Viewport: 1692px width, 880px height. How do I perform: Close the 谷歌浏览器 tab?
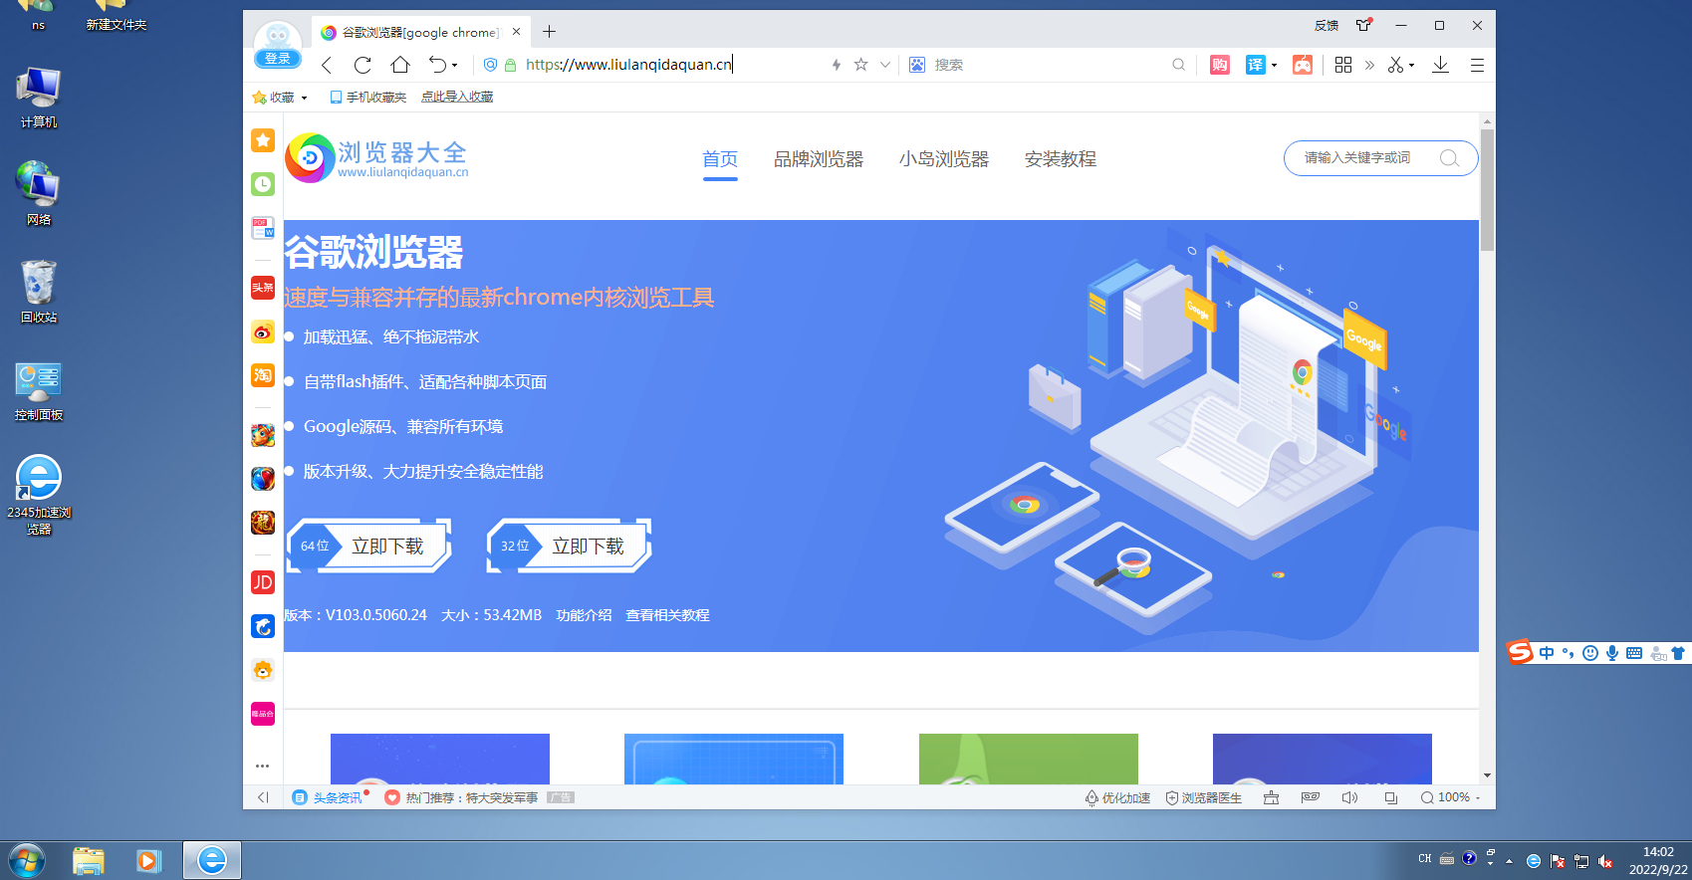pyautogui.click(x=516, y=32)
